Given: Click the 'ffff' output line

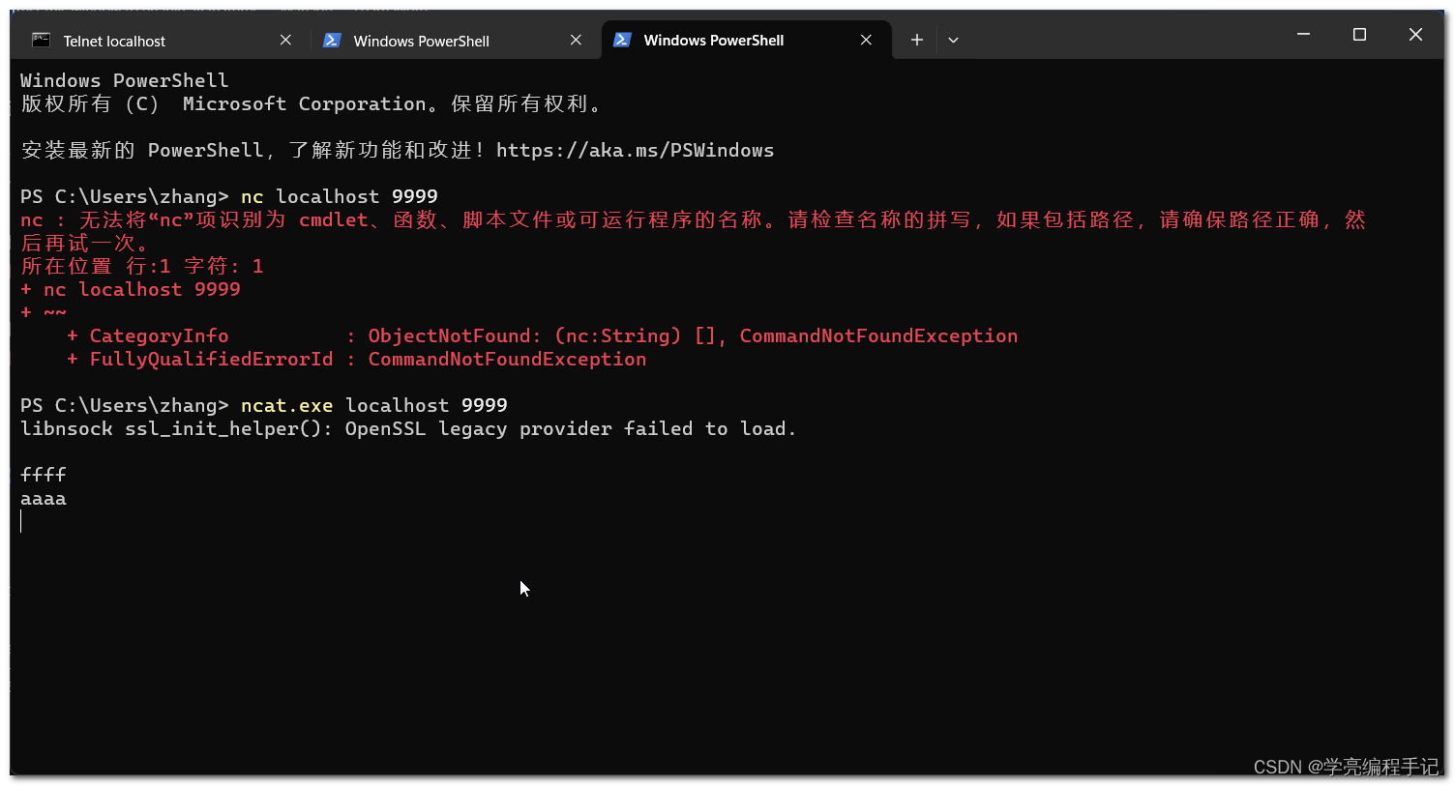Looking at the screenshot, I should coord(44,475).
